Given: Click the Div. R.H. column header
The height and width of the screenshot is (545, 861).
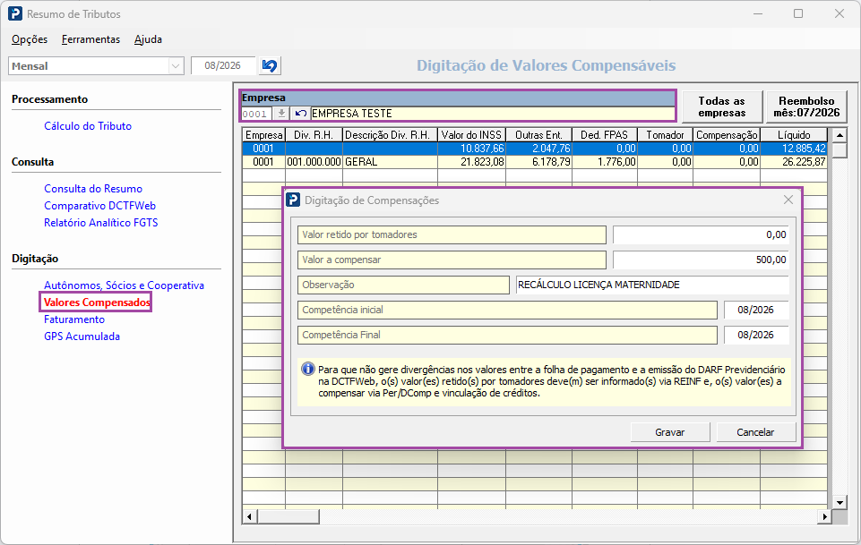Looking at the screenshot, I should click(314, 135).
